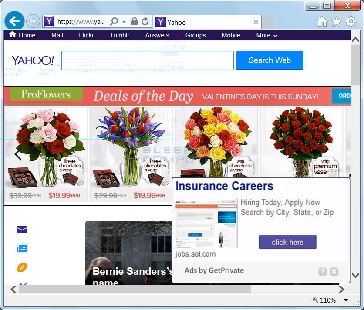Select the Yahoo tab
The image size is (364, 310).
[207, 22]
